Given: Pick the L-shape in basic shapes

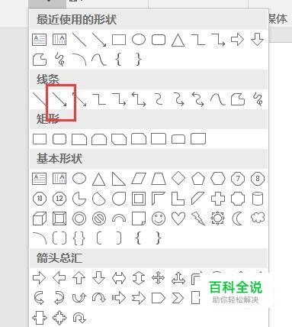Looking at the screenshot, I should pos(178,199).
